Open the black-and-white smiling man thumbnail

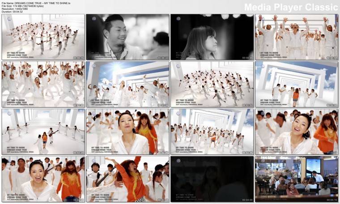tap(127, 37)
